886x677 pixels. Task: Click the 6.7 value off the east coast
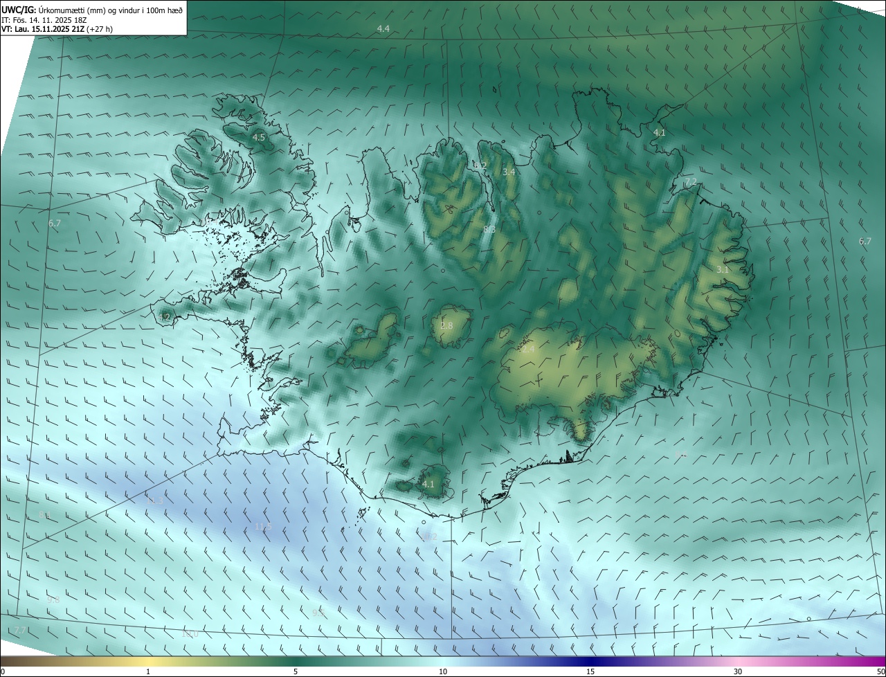click(x=865, y=241)
